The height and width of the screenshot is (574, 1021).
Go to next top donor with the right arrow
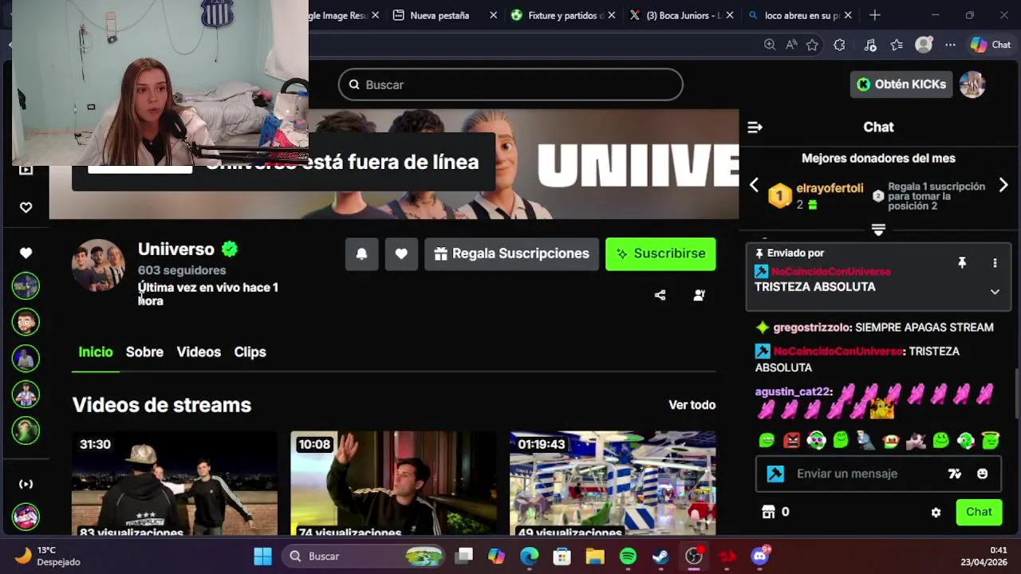pos(1003,185)
